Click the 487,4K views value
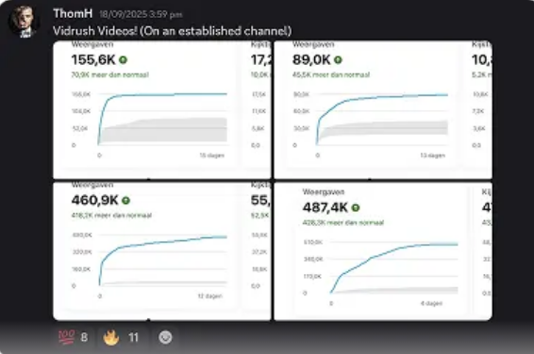This screenshot has height=354, width=534. 325,207
